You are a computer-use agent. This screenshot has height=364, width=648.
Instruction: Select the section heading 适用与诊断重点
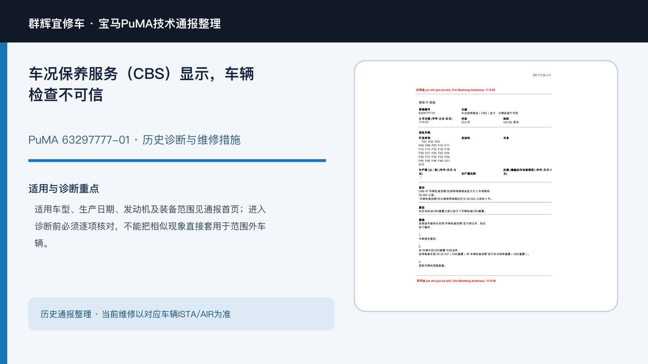point(64,188)
